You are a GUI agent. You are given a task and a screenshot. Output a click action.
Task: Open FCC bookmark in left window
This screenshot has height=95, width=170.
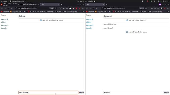pyautogui.click(x=25, y=12)
